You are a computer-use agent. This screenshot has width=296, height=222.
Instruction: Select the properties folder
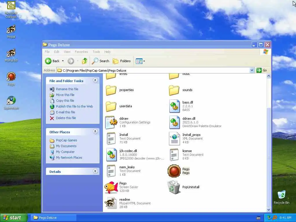(x=119, y=90)
